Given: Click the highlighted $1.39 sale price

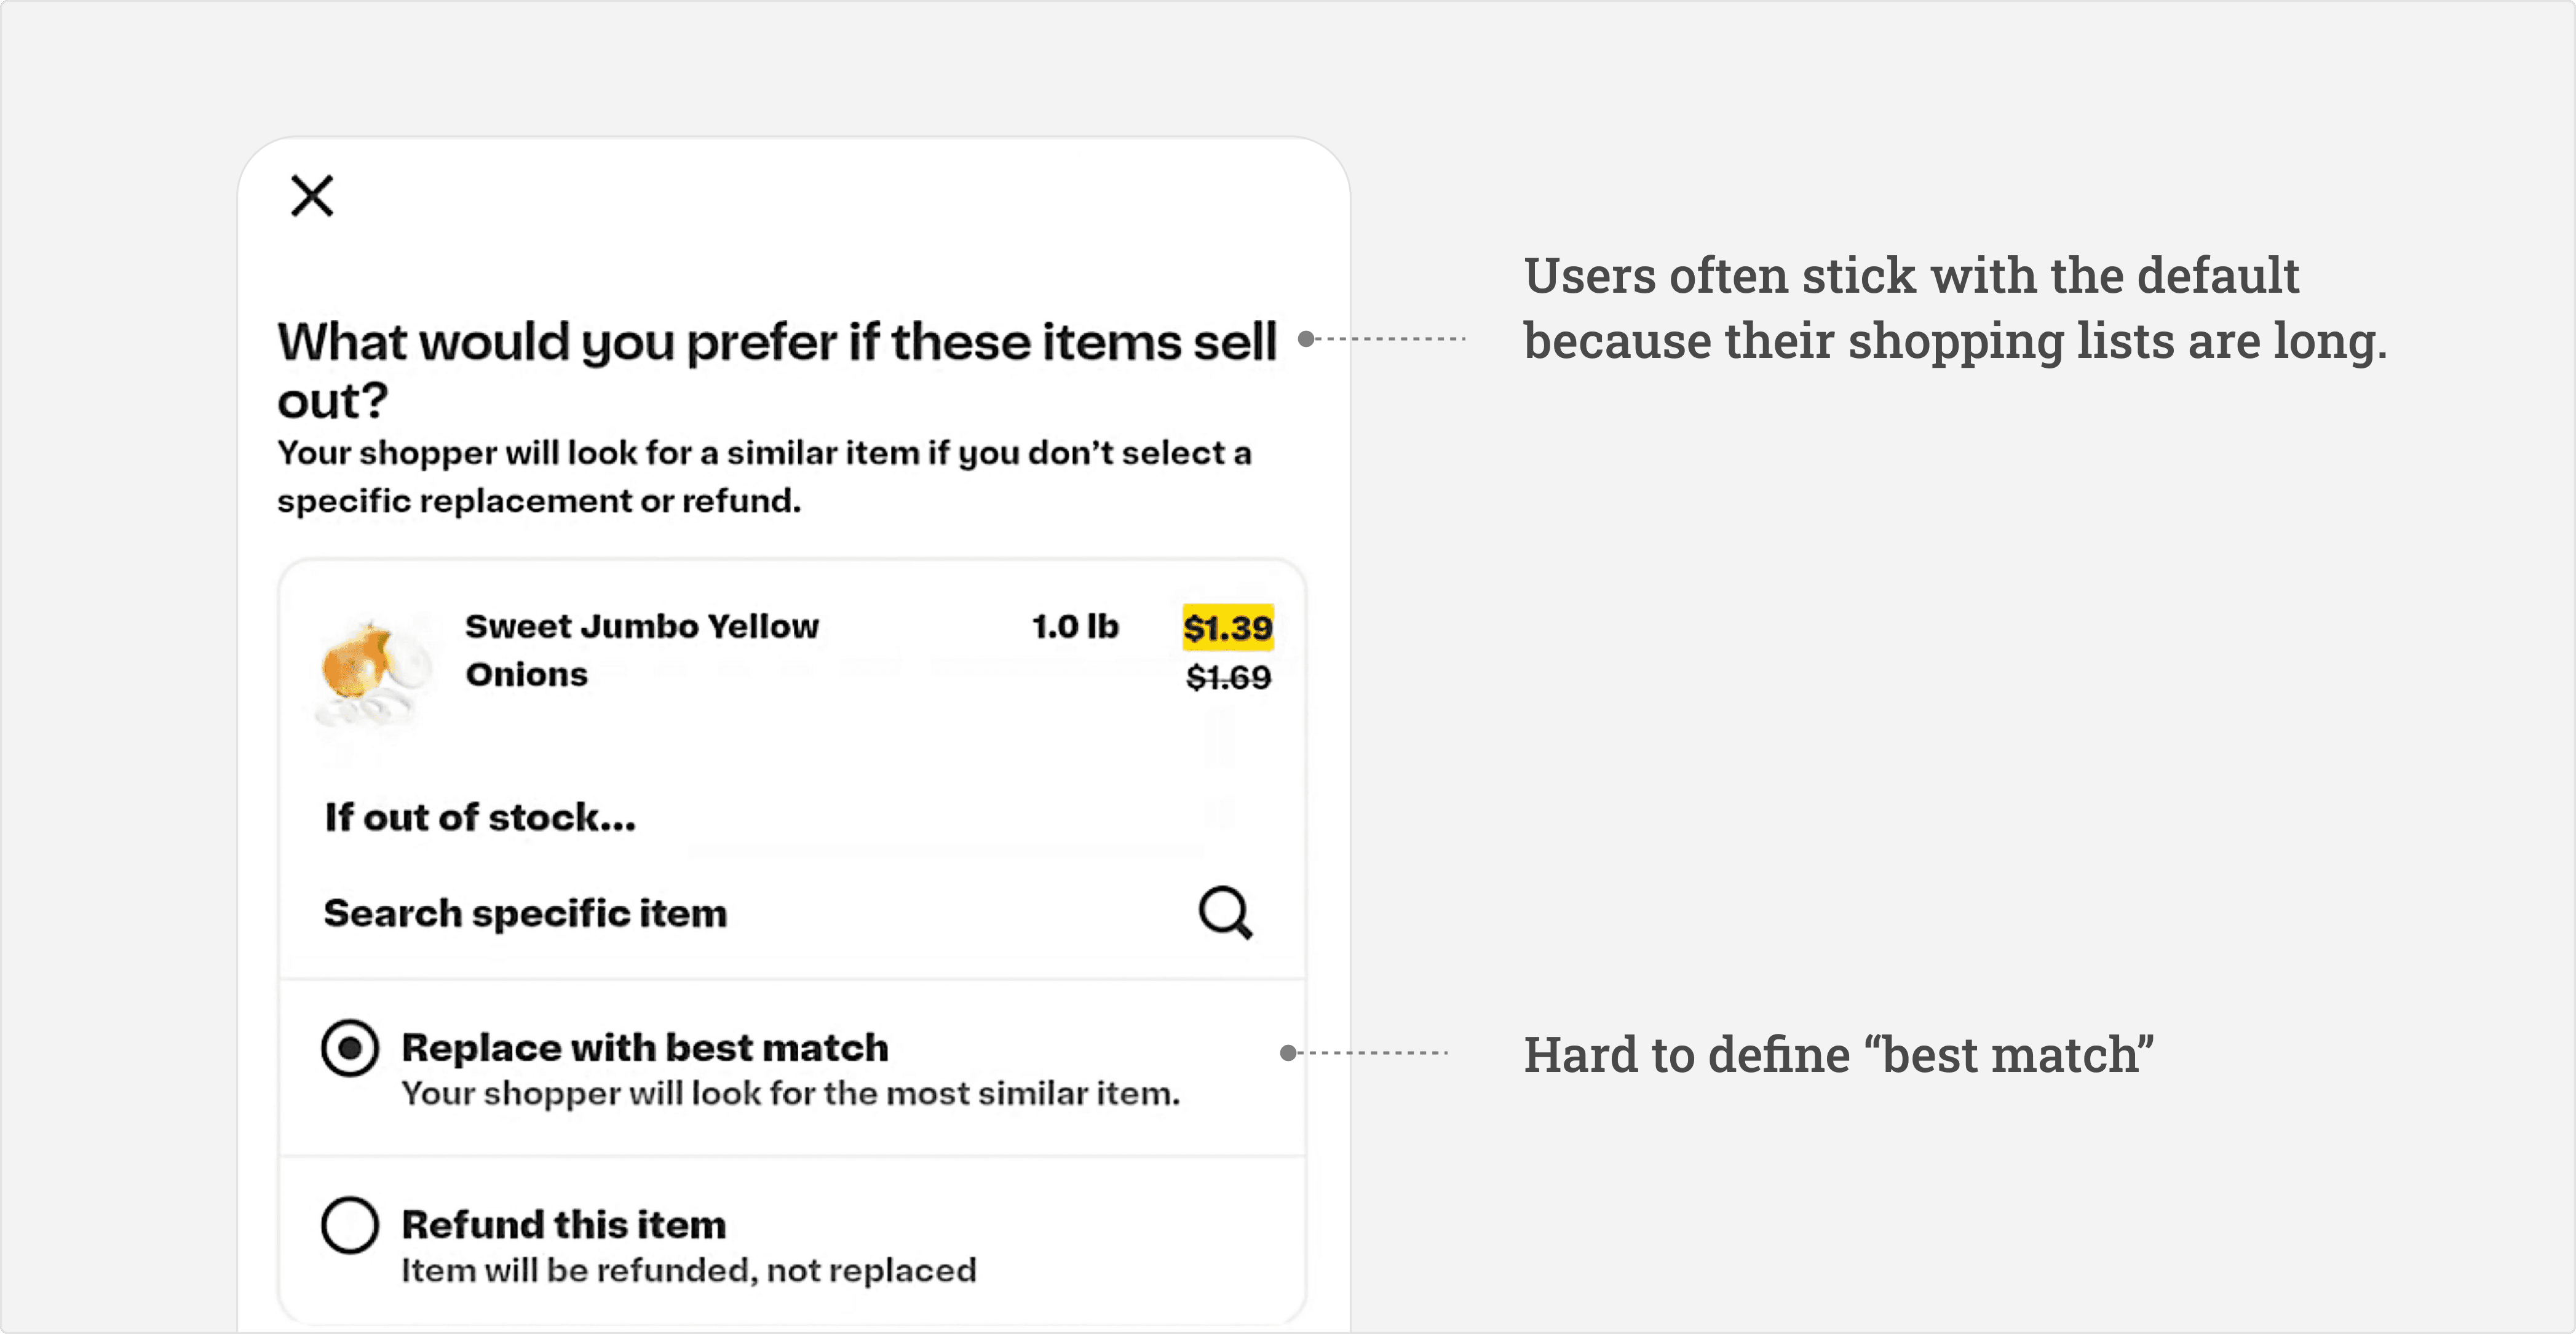Looking at the screenshot, I should tap(1228, 628).
